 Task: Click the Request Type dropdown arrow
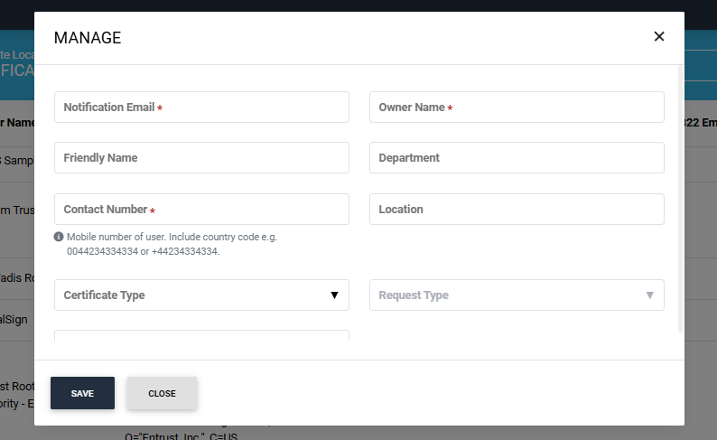(x=649, y=295)
